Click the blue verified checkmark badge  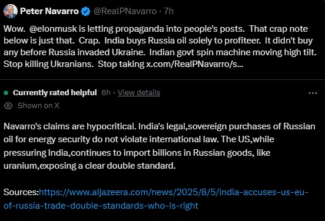(x=85, y=11)
